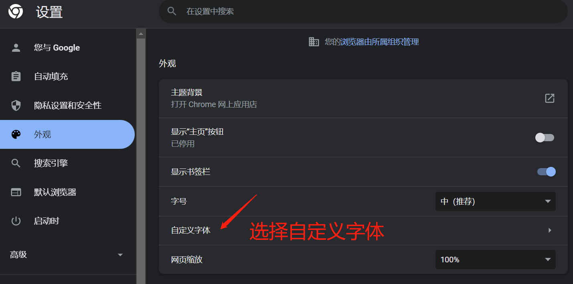
Task: Open the 自定义字体 settings row
Action: [x=363, y=231]
